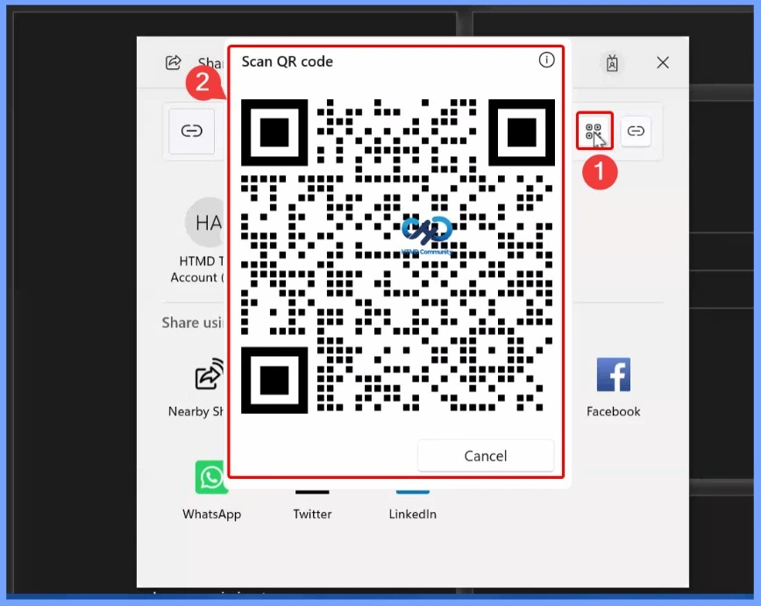Click the HTMD Account contact name
The height and width of the screenshot is (606, 761).
197,269
